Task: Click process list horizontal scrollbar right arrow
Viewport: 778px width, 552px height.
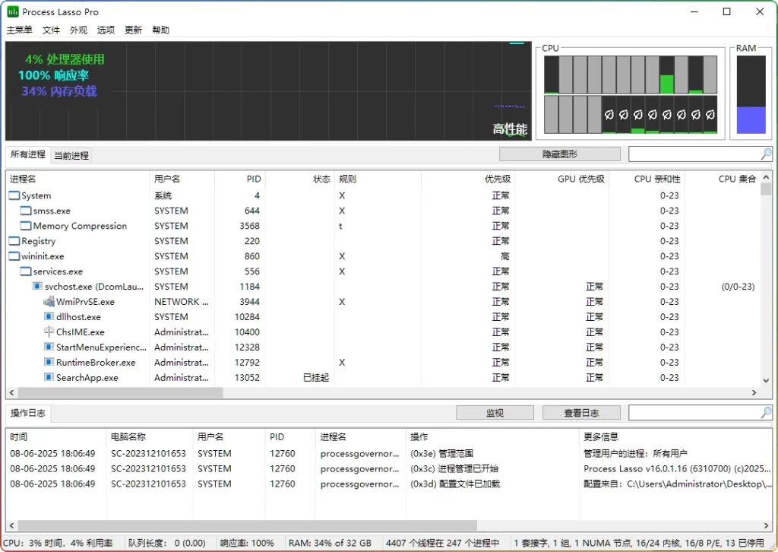Action: point(754,392)
